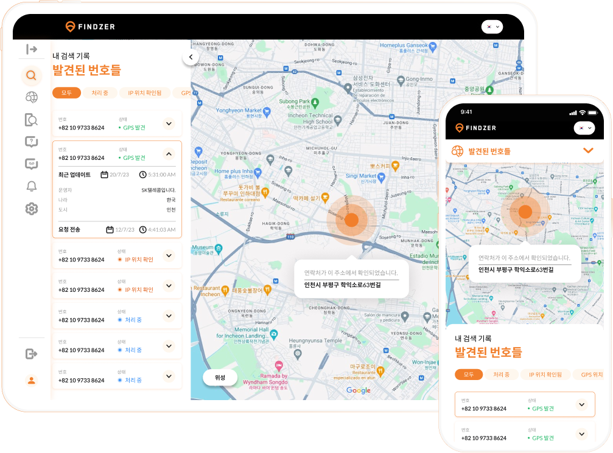Collapse the search panel with the left arrow button
Screen dimensions: 613x453
pyautogui.click(x=191, y=57)
